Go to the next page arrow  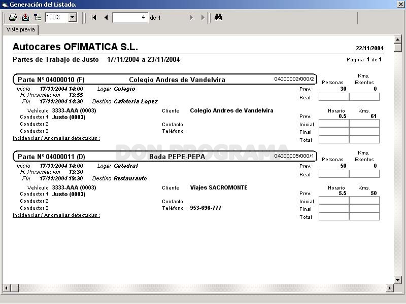pyautogui.click(x=191, y=17)
